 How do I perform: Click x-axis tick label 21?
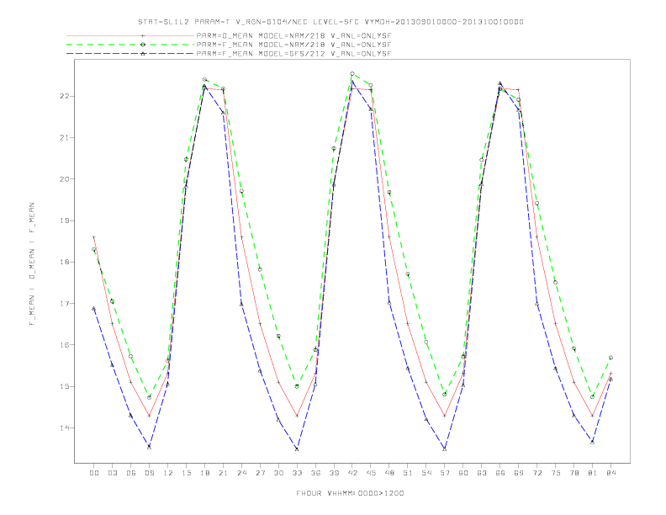pyautogui.click(x=223, y=473)
